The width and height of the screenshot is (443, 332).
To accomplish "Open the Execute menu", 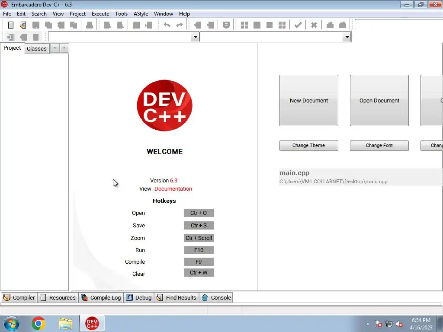I will [100, 14].
